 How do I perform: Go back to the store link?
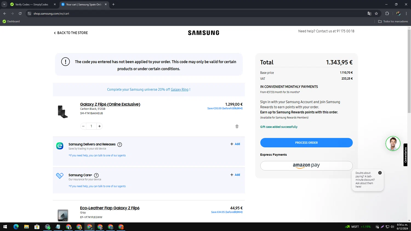tap(71, 33)
